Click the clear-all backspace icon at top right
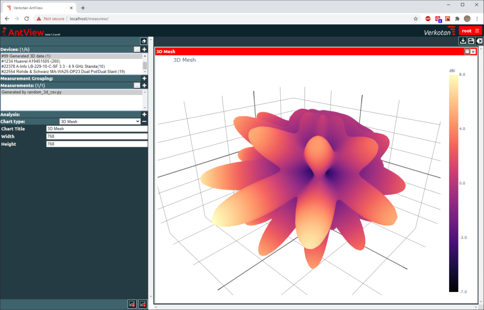Image resolution: width=484 pixels, height=310 pixels. (x=479, y=42)
